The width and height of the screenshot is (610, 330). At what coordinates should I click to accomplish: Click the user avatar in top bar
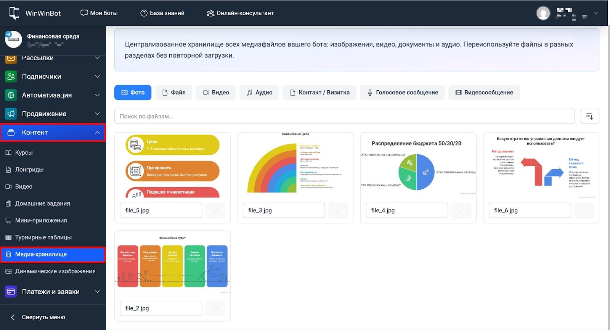[x=543, y=13]
